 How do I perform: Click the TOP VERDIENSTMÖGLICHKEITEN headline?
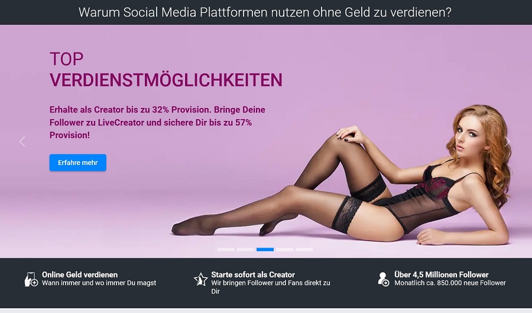(166, 70)
